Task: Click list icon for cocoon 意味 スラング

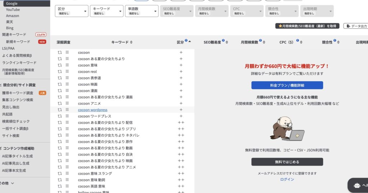Action: point(67,173)
